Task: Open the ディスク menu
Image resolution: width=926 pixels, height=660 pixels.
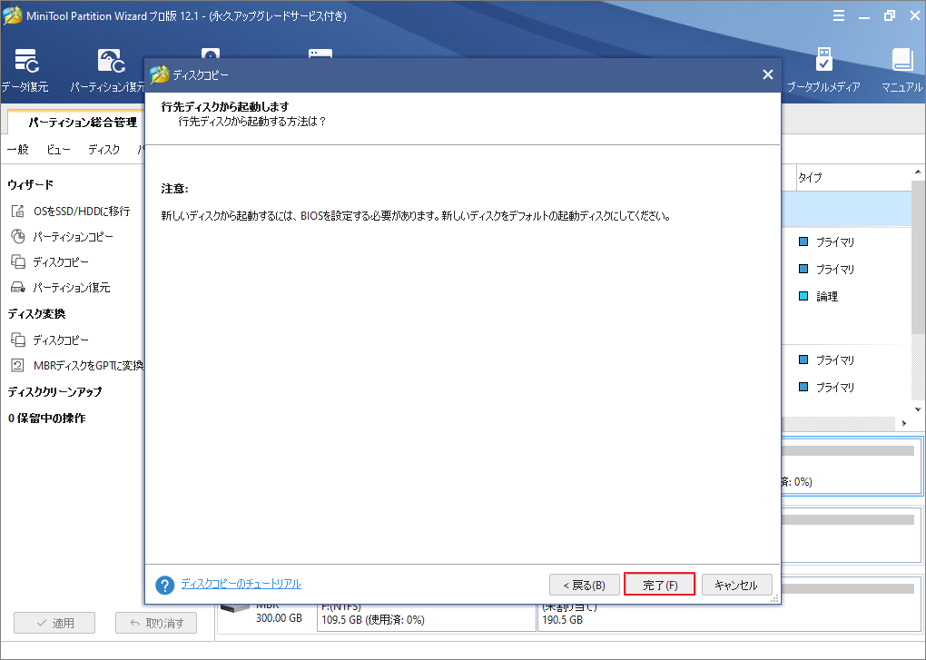Action: point(103,150)
